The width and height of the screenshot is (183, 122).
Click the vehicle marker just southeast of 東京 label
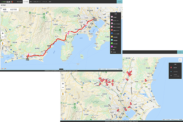click(x=126, y=110)
